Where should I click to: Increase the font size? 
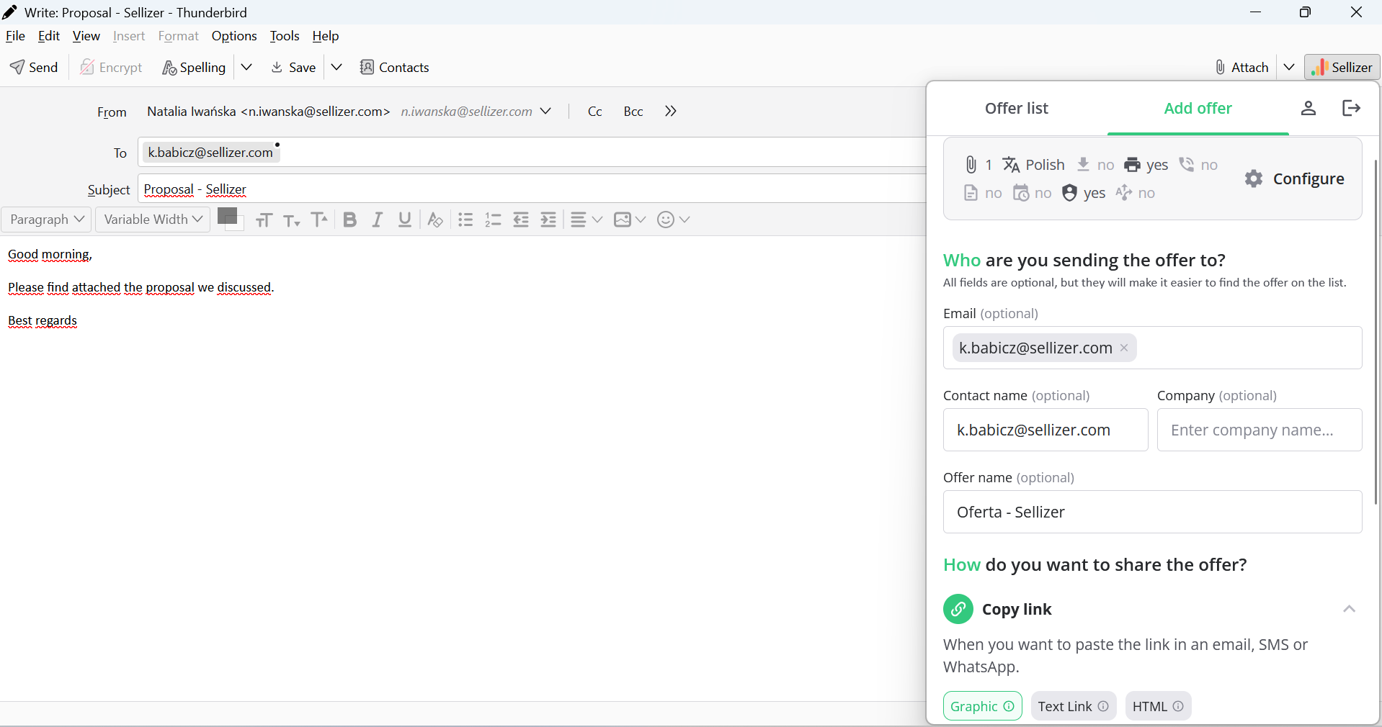[319, 220]
